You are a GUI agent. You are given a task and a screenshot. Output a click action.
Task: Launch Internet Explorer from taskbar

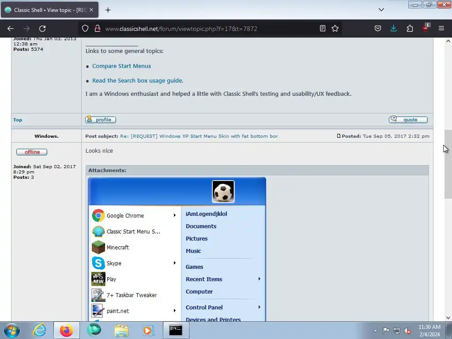39,330
